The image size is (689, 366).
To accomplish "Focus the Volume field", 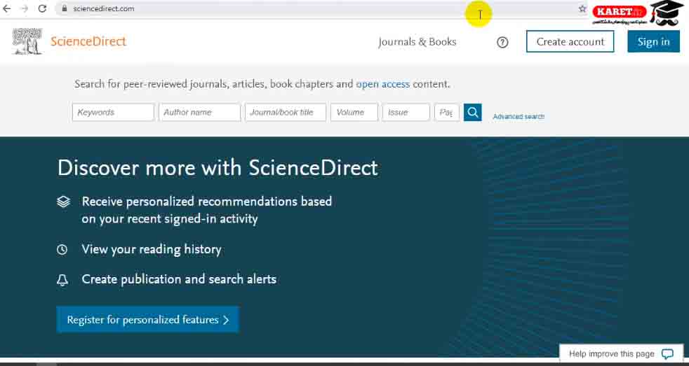I will click(x=354, y=112).
